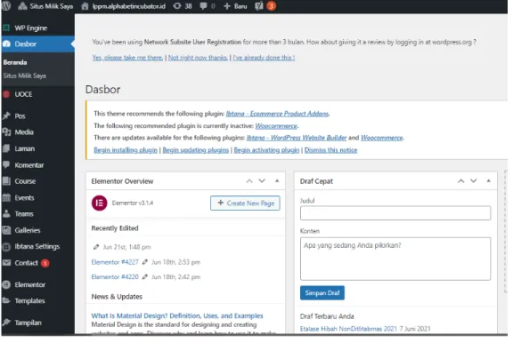
Task: Open Beranda submenu item
Action: (x=15, y=62)
